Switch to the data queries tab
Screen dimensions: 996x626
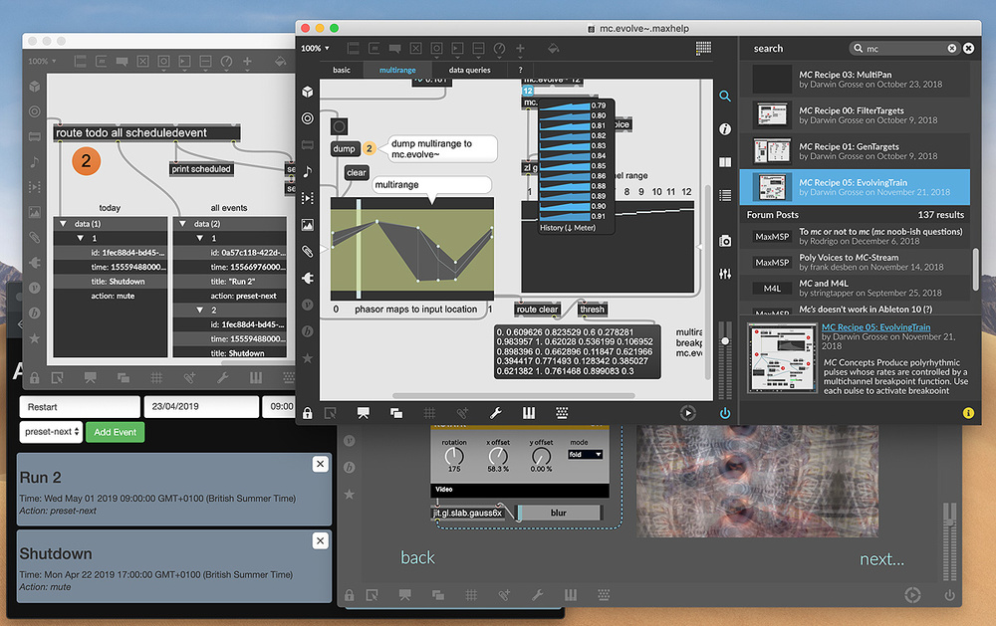pos(469,70)
